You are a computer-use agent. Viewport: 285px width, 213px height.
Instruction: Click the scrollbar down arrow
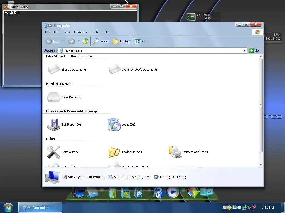point(261,165)
